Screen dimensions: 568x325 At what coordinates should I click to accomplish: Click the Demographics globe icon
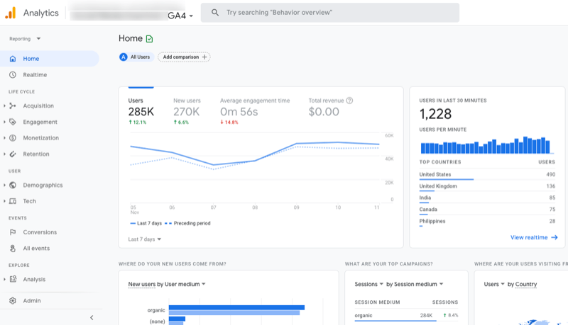13,185
